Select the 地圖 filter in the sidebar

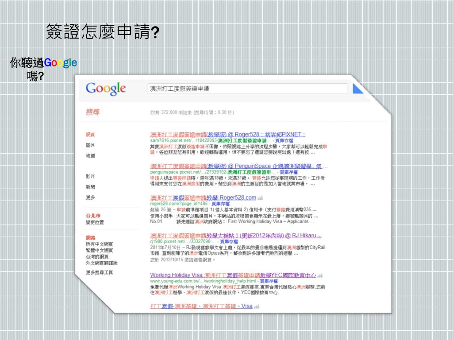point(90,155)
